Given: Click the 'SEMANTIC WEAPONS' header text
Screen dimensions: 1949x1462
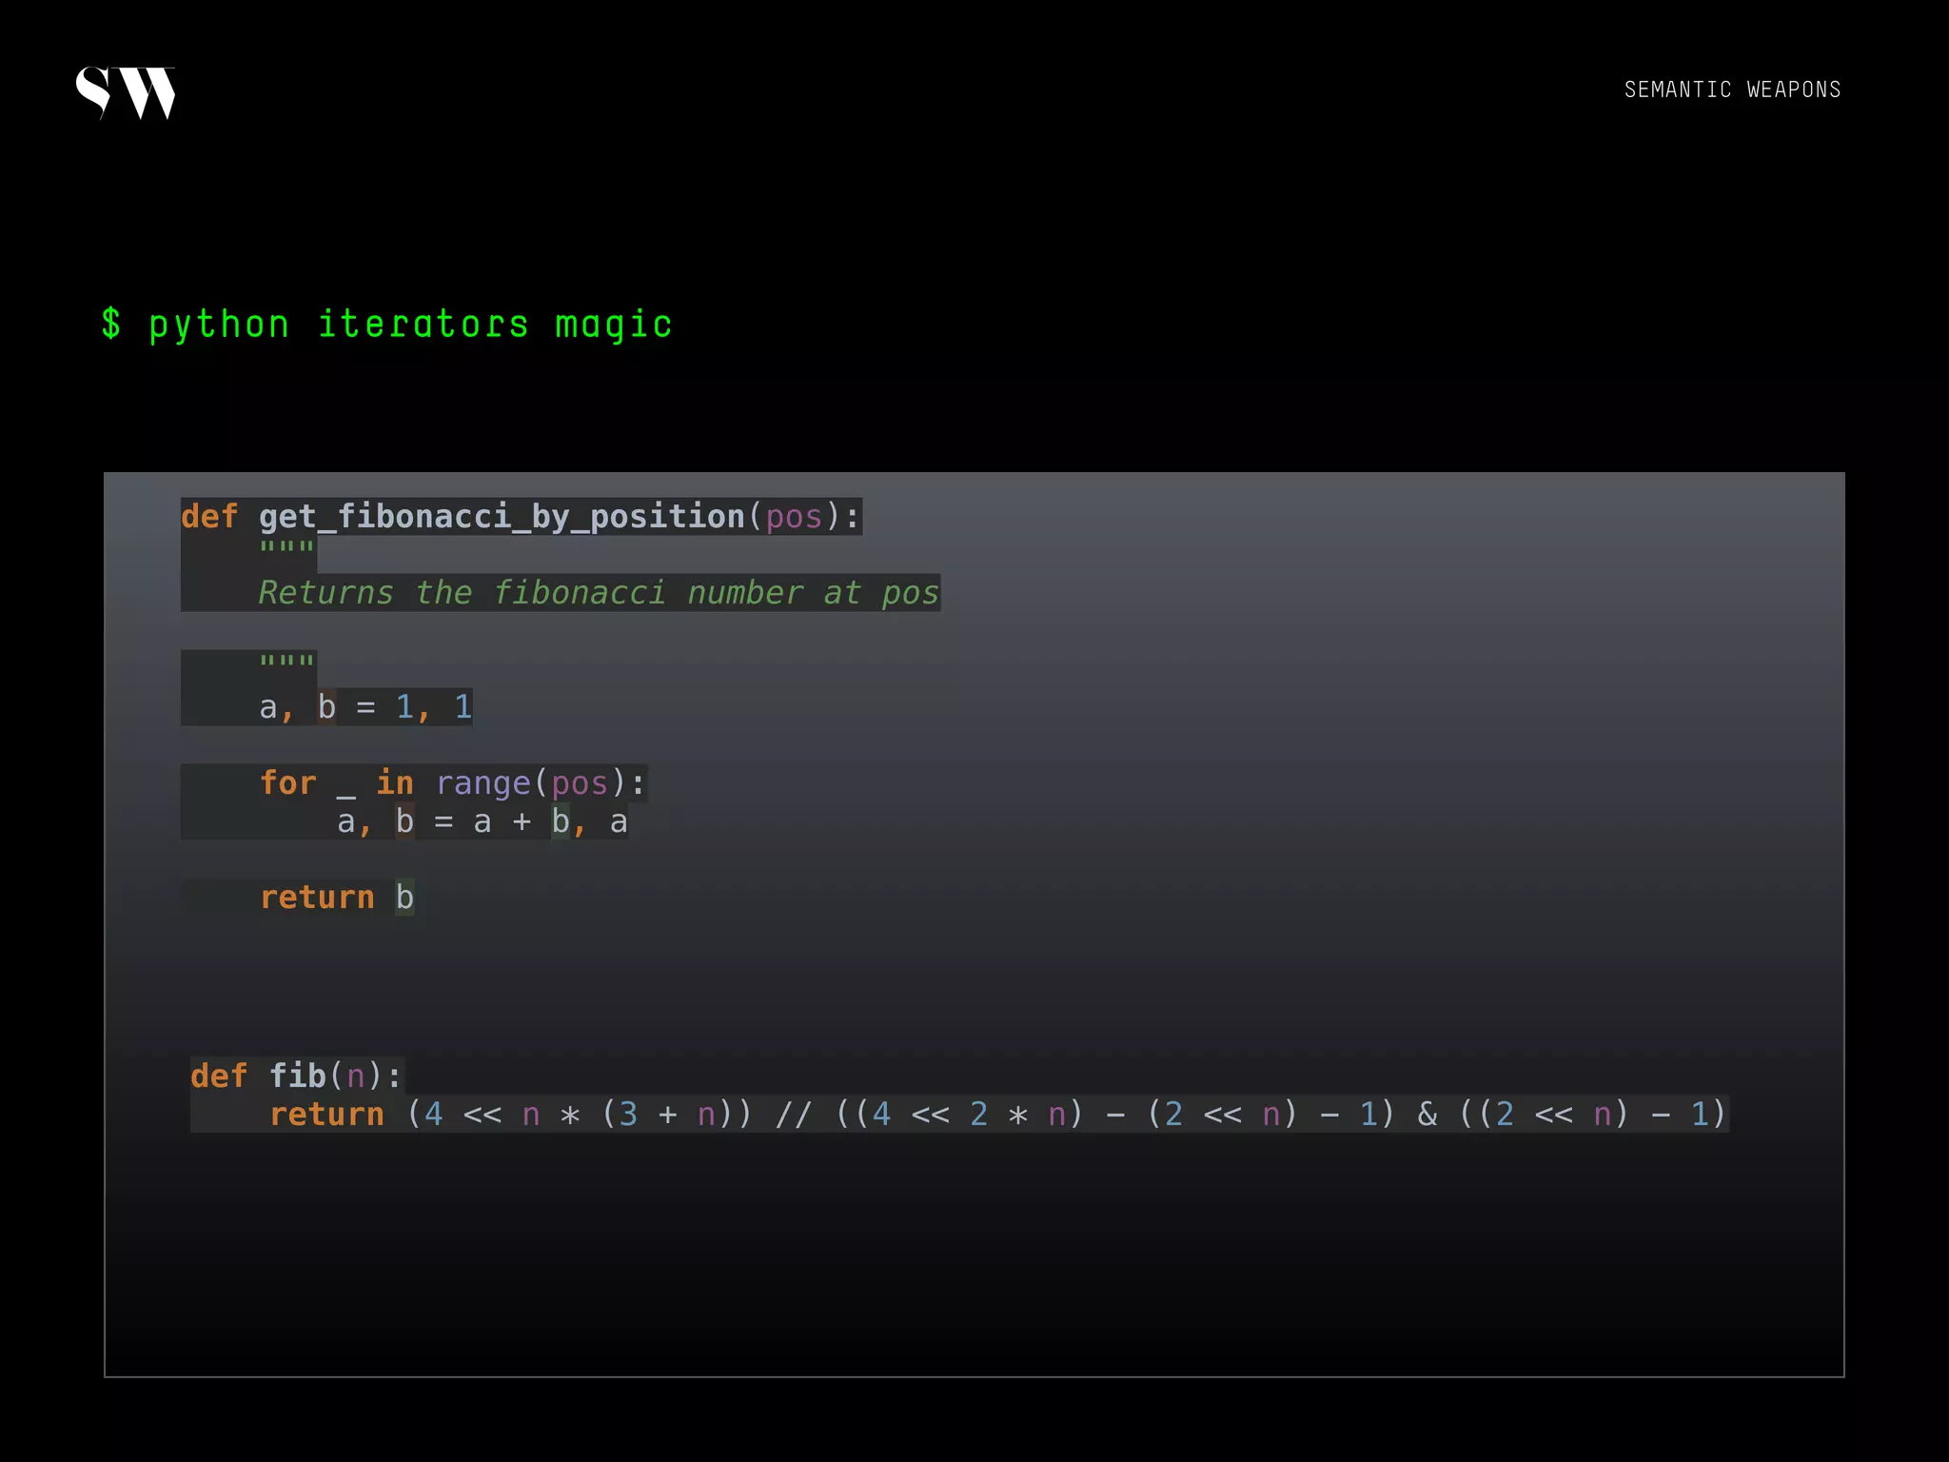Looking at the screenshot, I should pyautogui.click(x=1732, y=89).
